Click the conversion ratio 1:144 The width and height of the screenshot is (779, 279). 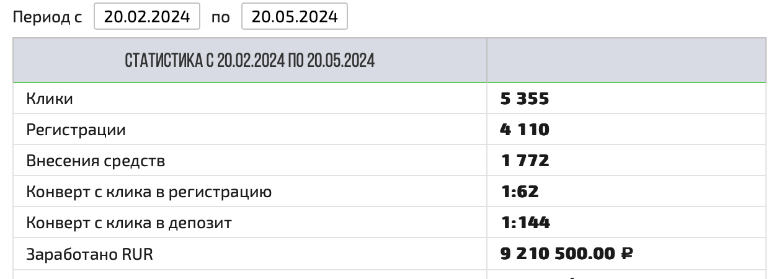click(x=525, y=223)
